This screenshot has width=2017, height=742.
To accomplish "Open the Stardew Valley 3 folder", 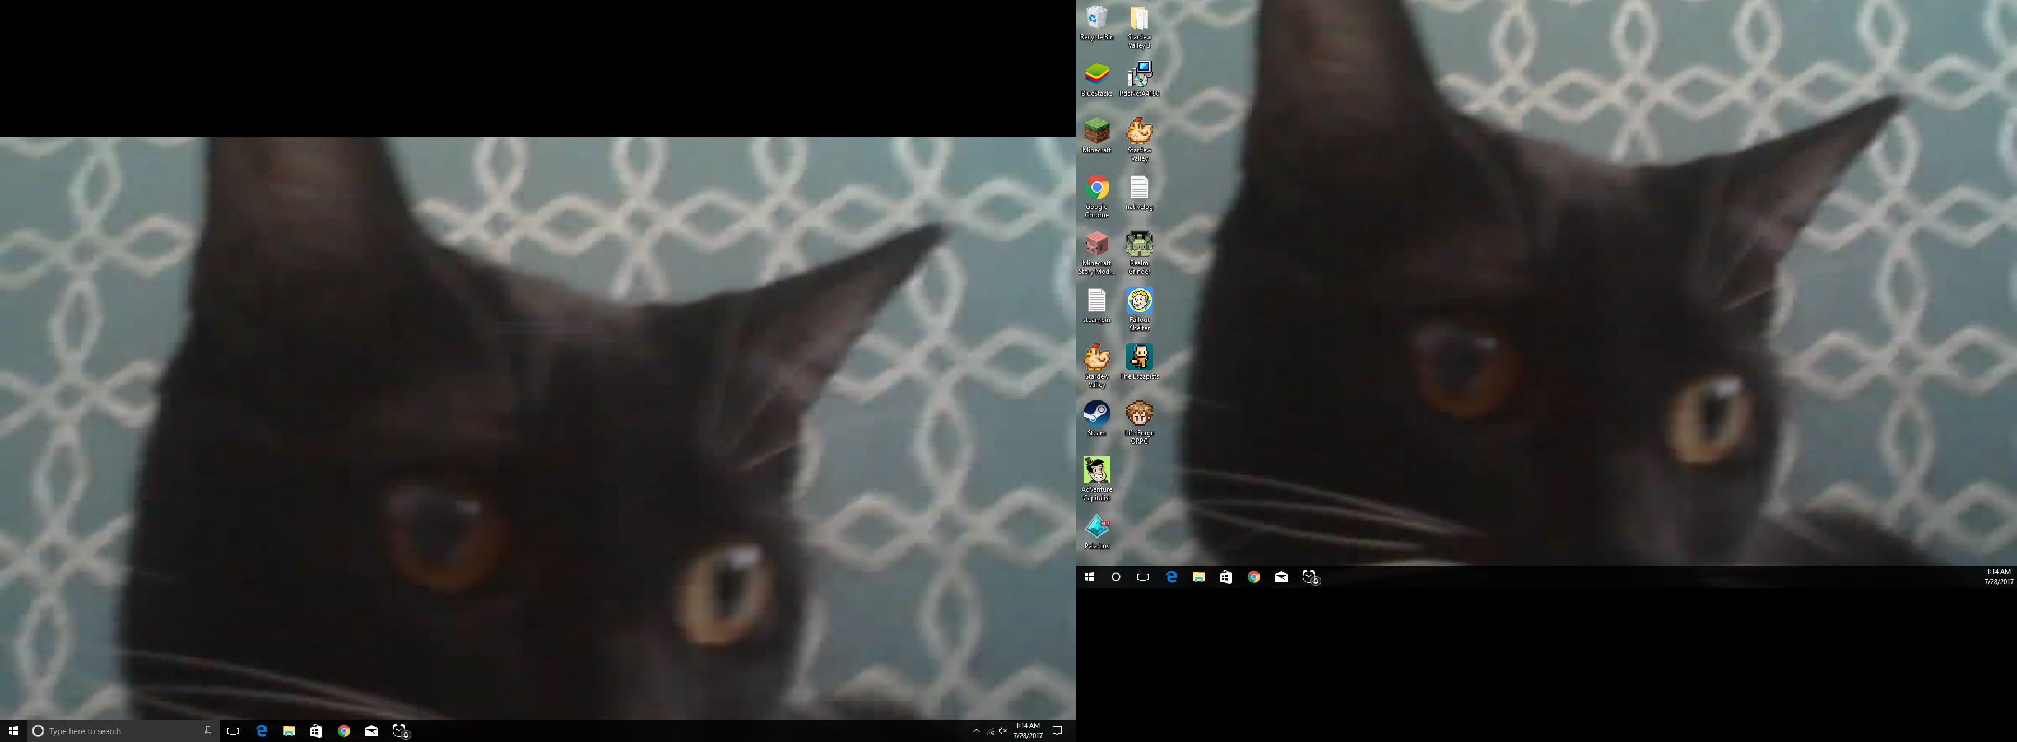I will [1139, 27].
